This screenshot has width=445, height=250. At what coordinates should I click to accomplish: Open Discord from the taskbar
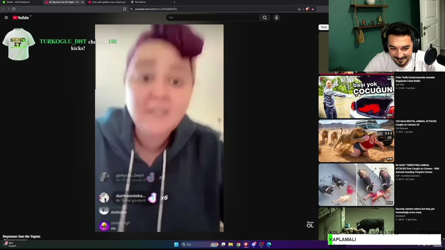tap(254, 244)
